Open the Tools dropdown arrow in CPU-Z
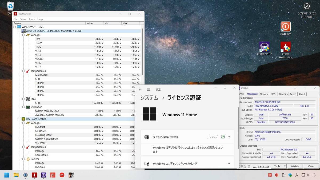The width and height of the screenshot is (320, 180). tap(285, 166)
